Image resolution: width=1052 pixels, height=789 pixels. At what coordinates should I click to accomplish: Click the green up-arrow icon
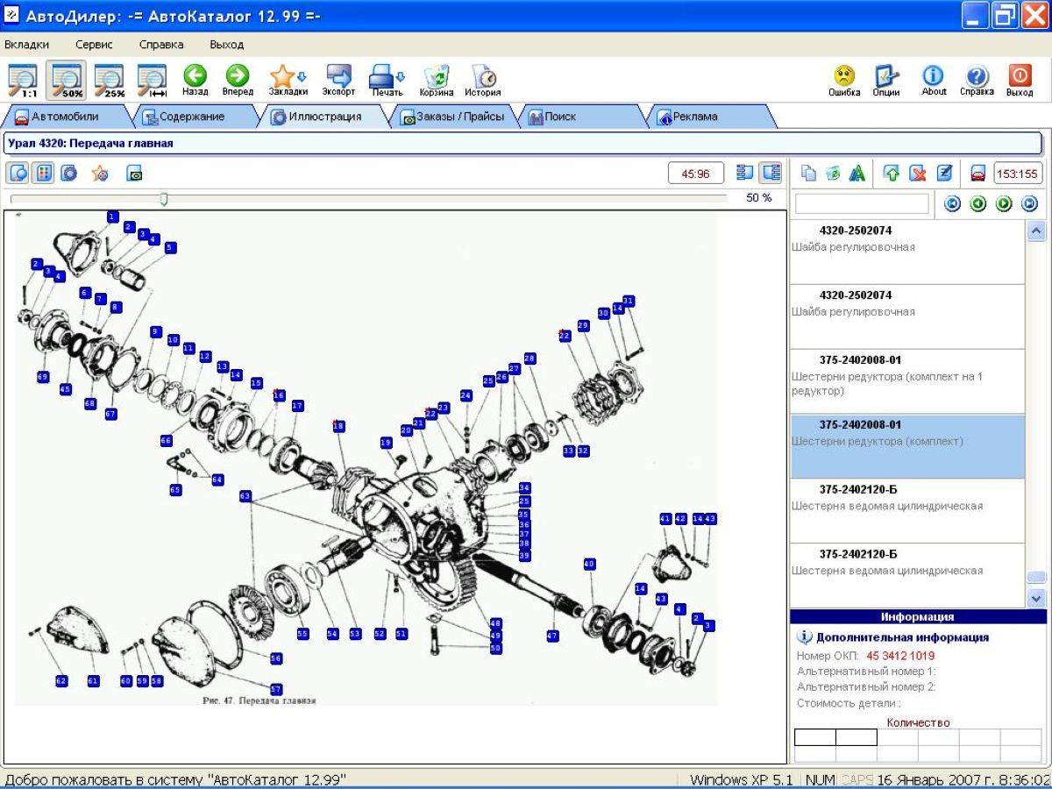pyautogui.click(x=892, y=174)
